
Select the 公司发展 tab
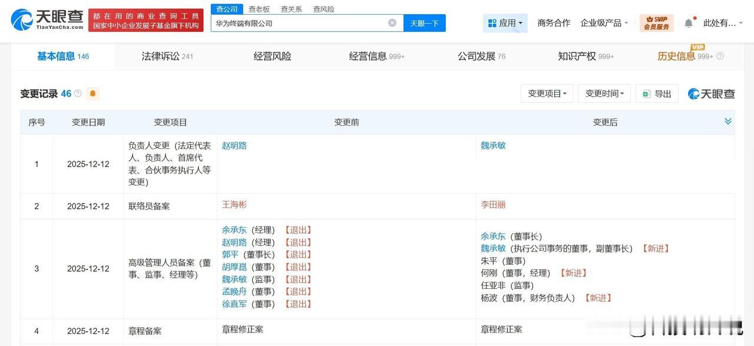(481, 56)
